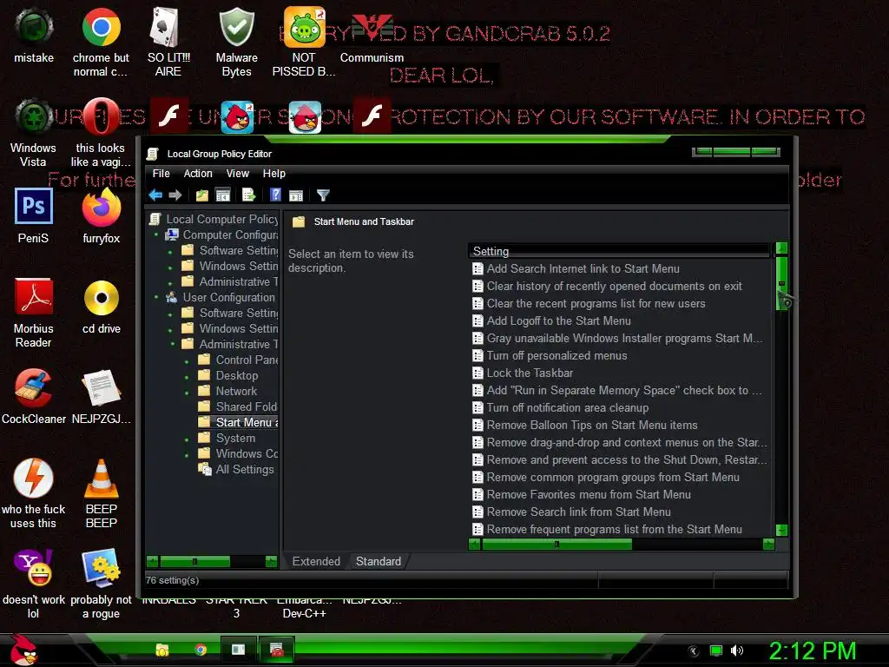This screenshot has width=889, height=667.
Task: Toggle the console tree pane icon
Action: pyautogui.click(x=223, y=195)
